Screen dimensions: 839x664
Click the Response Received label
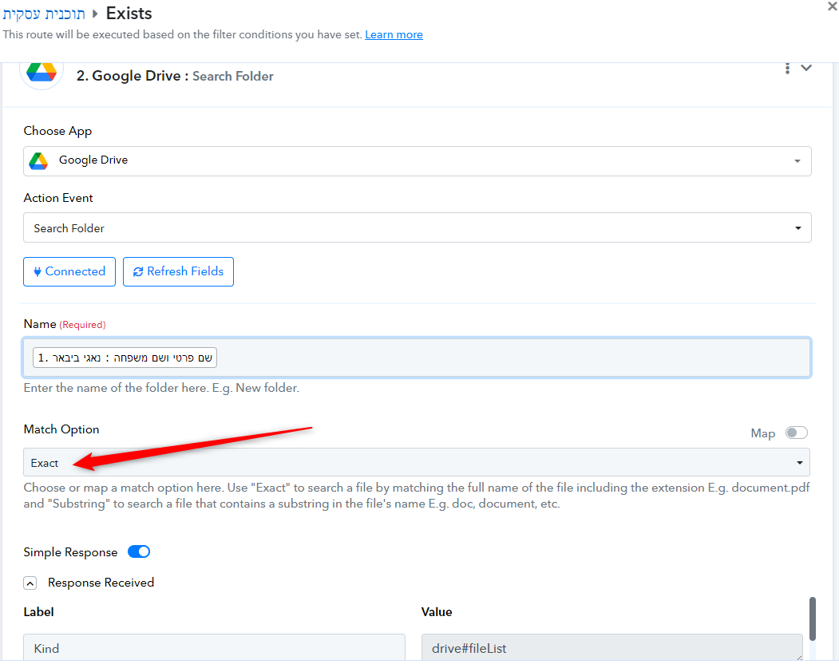tap(101, 583)
